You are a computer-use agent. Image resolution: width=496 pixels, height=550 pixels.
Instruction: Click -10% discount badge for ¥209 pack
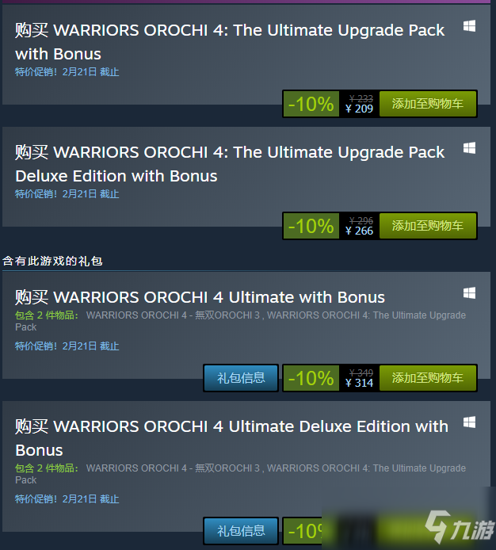311,104
